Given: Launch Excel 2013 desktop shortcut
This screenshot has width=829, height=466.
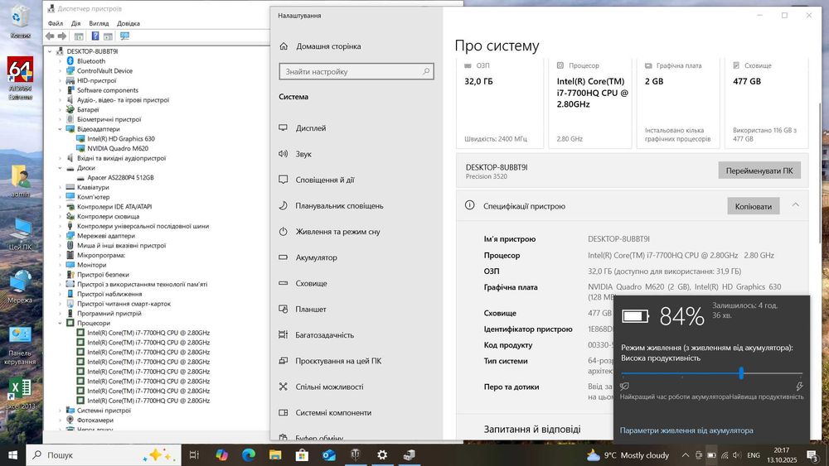Looking at the screenshot, I should [x=20, y=393].
